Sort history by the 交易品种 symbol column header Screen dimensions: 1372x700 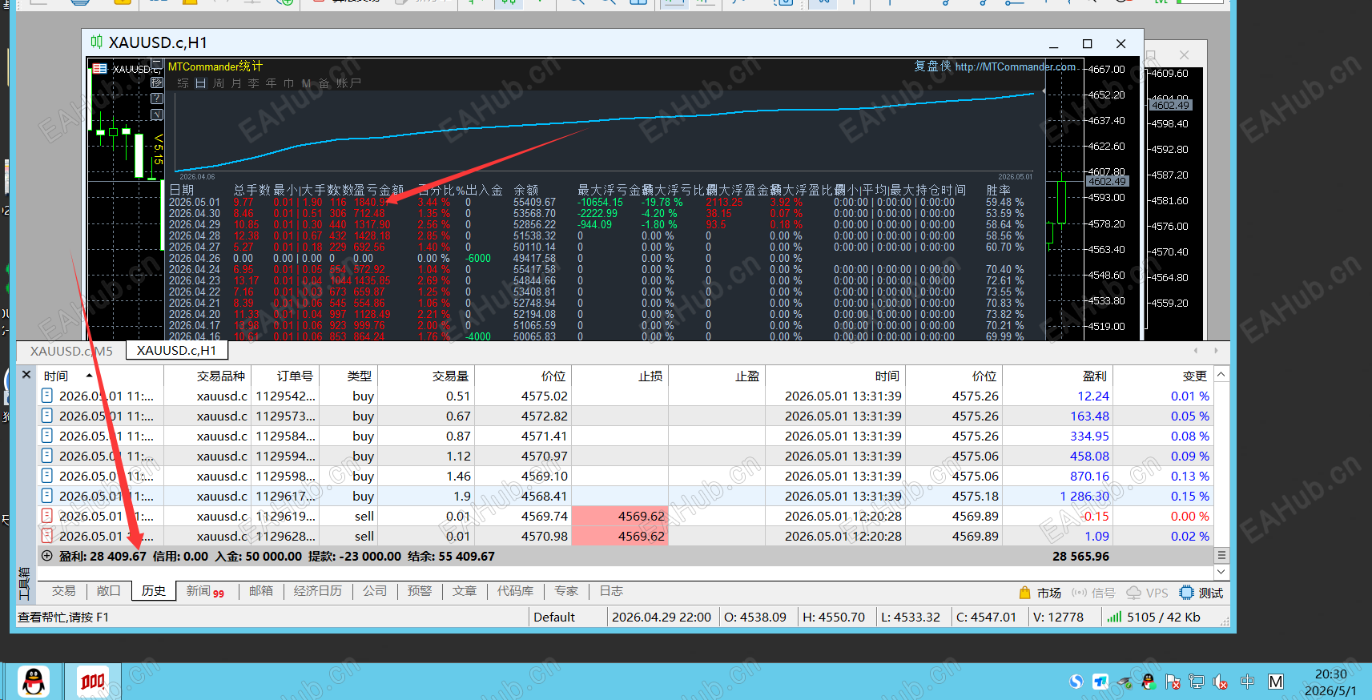[x=221, y=376]
